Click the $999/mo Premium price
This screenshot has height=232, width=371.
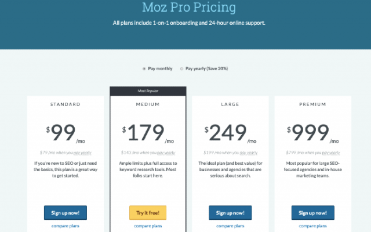[x=312, y=133]
